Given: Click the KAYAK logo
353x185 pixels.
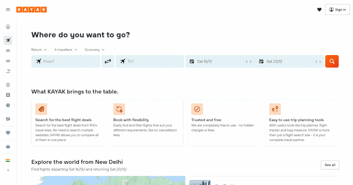Looking at the screenshot, I should pos(32,9).
